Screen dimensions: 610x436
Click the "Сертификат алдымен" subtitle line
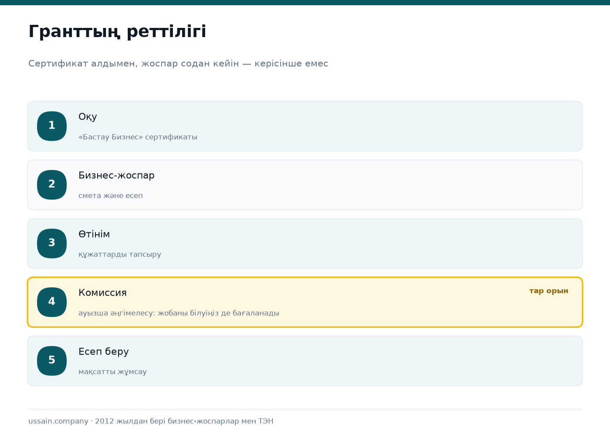[178, 64]
